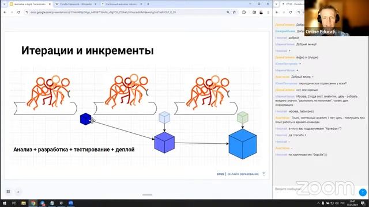Click the site info icon before the URL
This screenshot has height=207, width=369.
tap(27, 12)
